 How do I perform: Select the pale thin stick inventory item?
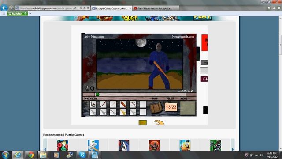pos(113,104)
